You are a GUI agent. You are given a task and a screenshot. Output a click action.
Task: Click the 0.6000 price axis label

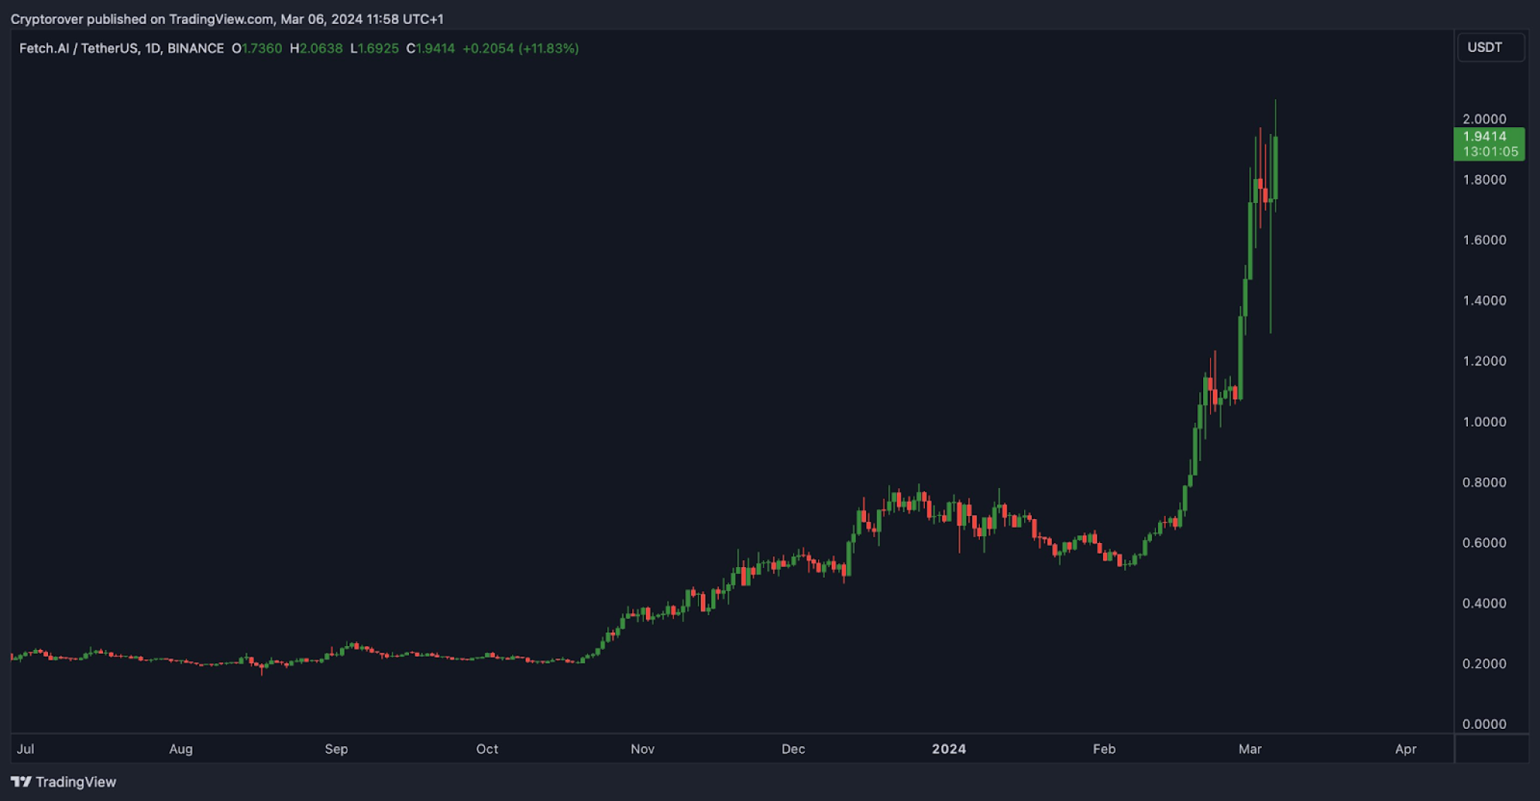coord(1484,543)
